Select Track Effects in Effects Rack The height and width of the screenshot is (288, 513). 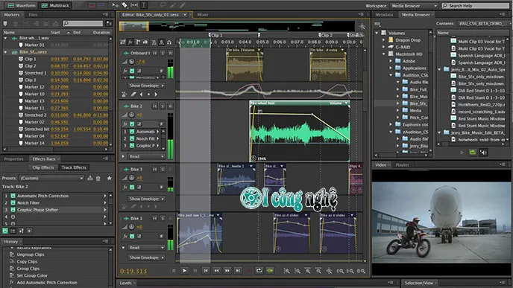[x=74, y=167]
